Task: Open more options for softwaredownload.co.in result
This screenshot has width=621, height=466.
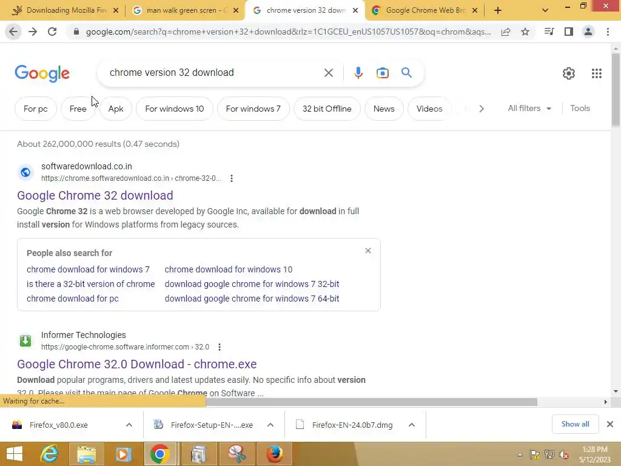Action: pyautogui.click(x=232, y=179)
